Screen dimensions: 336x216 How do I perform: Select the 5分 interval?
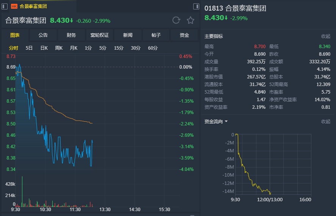[103, 48]
